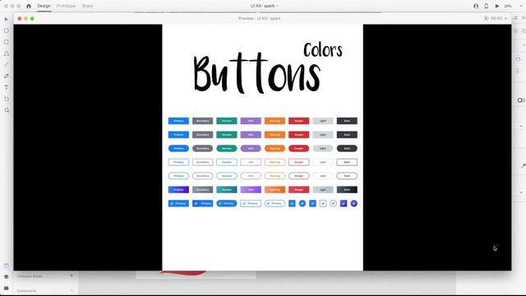The image size is (526, 296).
Task: Expand the Components section chevron
Action: pyautogui.click(x=72, y=290)
